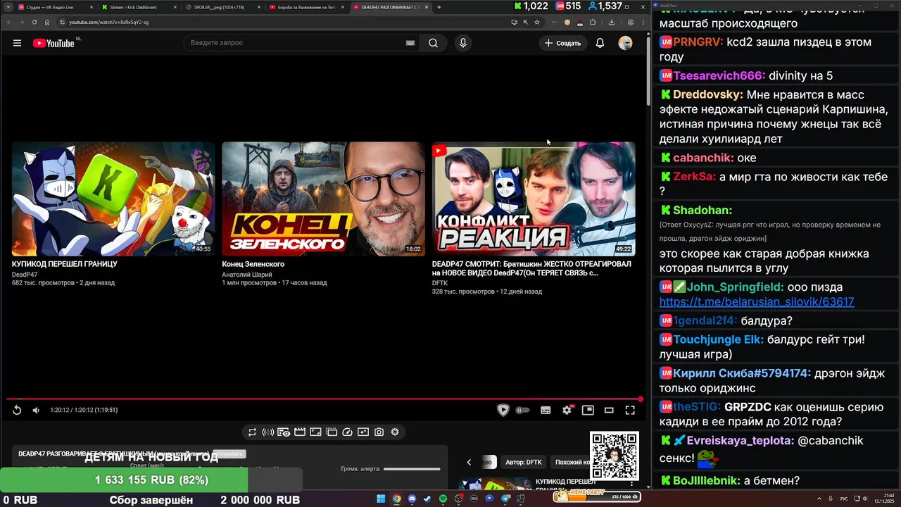This screenshot has height=507, width=901.
Task: Go to the YouTube home logo
Action: pyautogui.click(x=53, y=43)
